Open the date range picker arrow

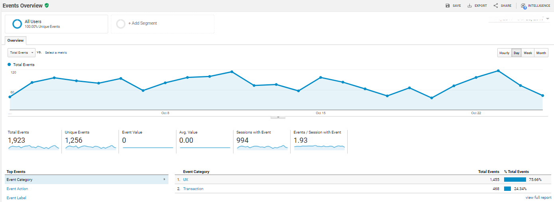[548, 19]
